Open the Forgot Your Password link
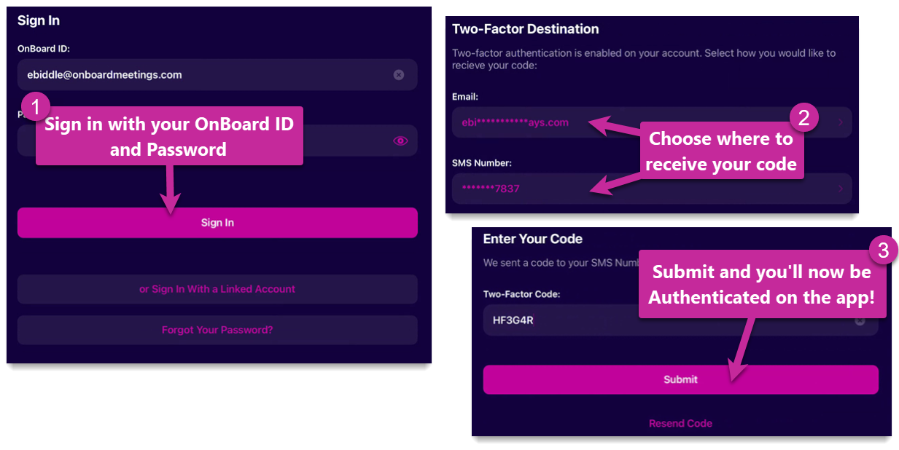The image size is (899, 450). tap(217, 330)
